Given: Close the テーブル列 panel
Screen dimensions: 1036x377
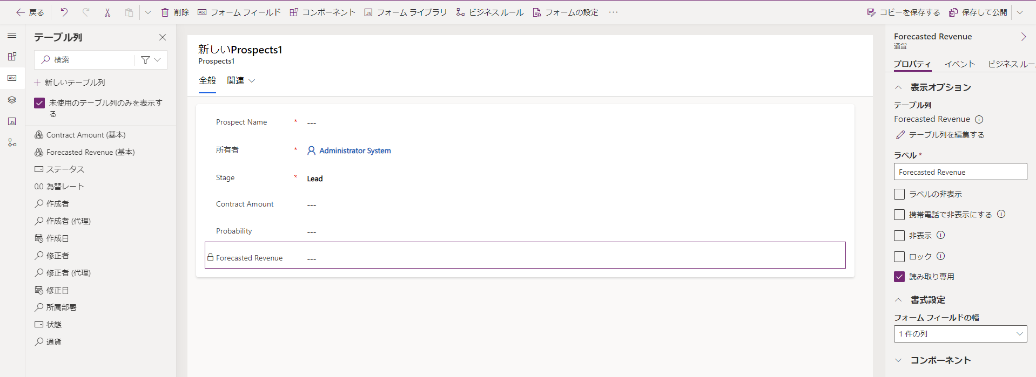Looking at the screenshot, I should (x=163, y=37).
